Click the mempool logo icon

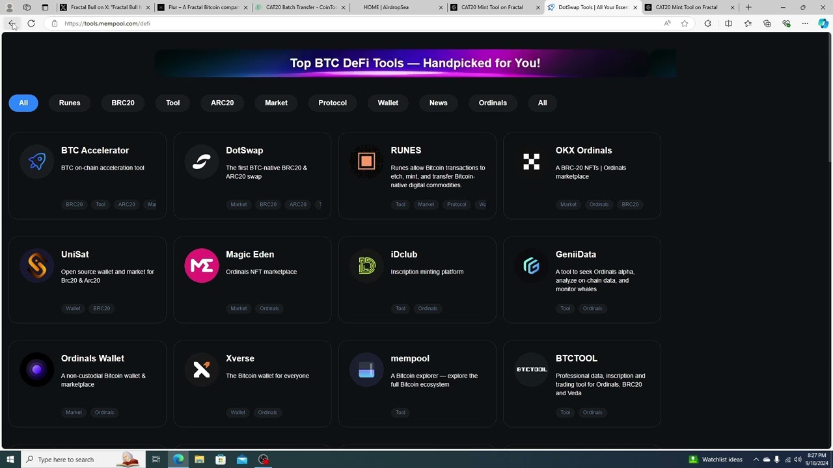pyautogui.click(x=366, y=370)
